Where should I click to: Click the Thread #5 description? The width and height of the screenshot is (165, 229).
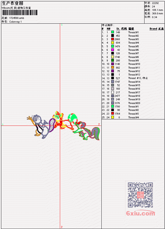(134, 47)
